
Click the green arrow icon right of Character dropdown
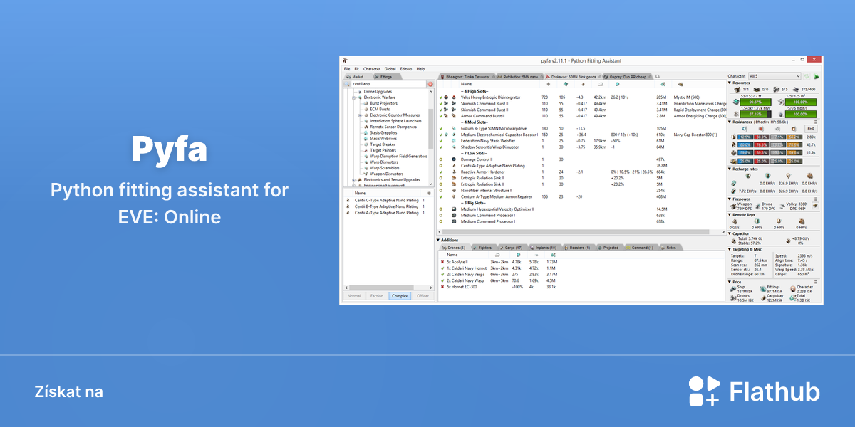coord(816,76)
